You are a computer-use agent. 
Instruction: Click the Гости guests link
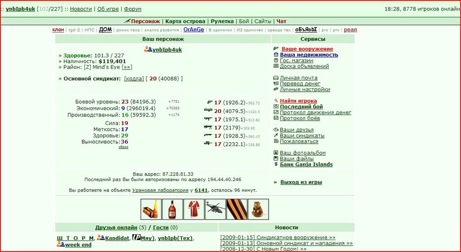click(161, 227)
